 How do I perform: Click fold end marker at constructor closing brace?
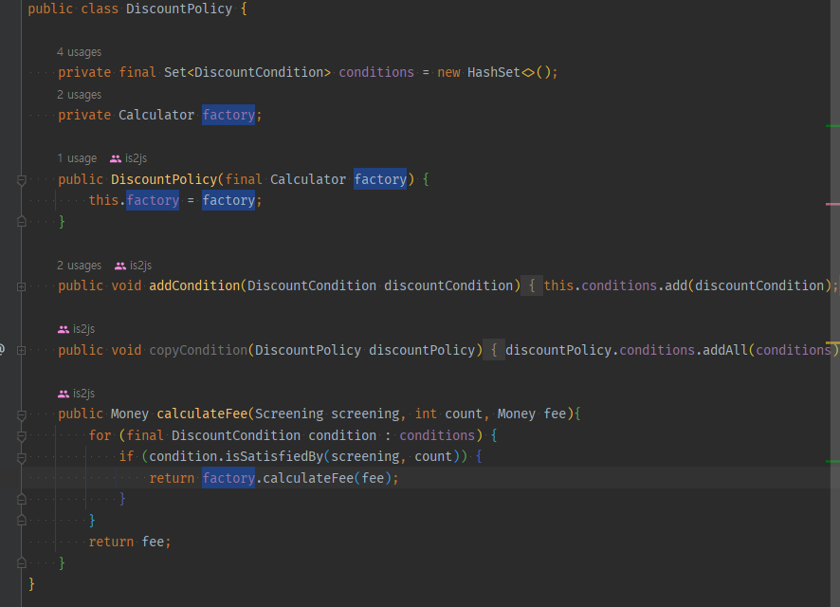[22, 221]
